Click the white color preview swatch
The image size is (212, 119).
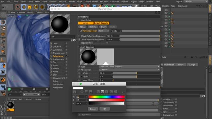78,88
